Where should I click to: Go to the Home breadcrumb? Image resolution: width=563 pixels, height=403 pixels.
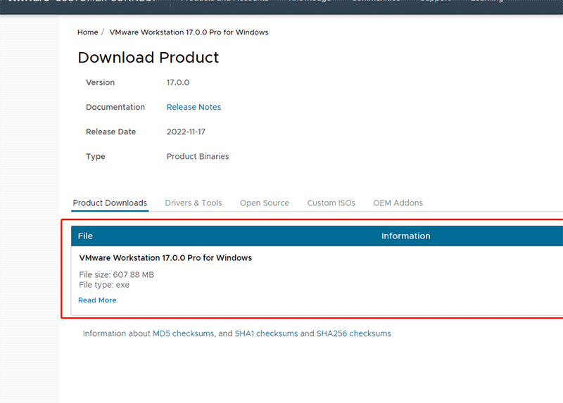point(87,32)
